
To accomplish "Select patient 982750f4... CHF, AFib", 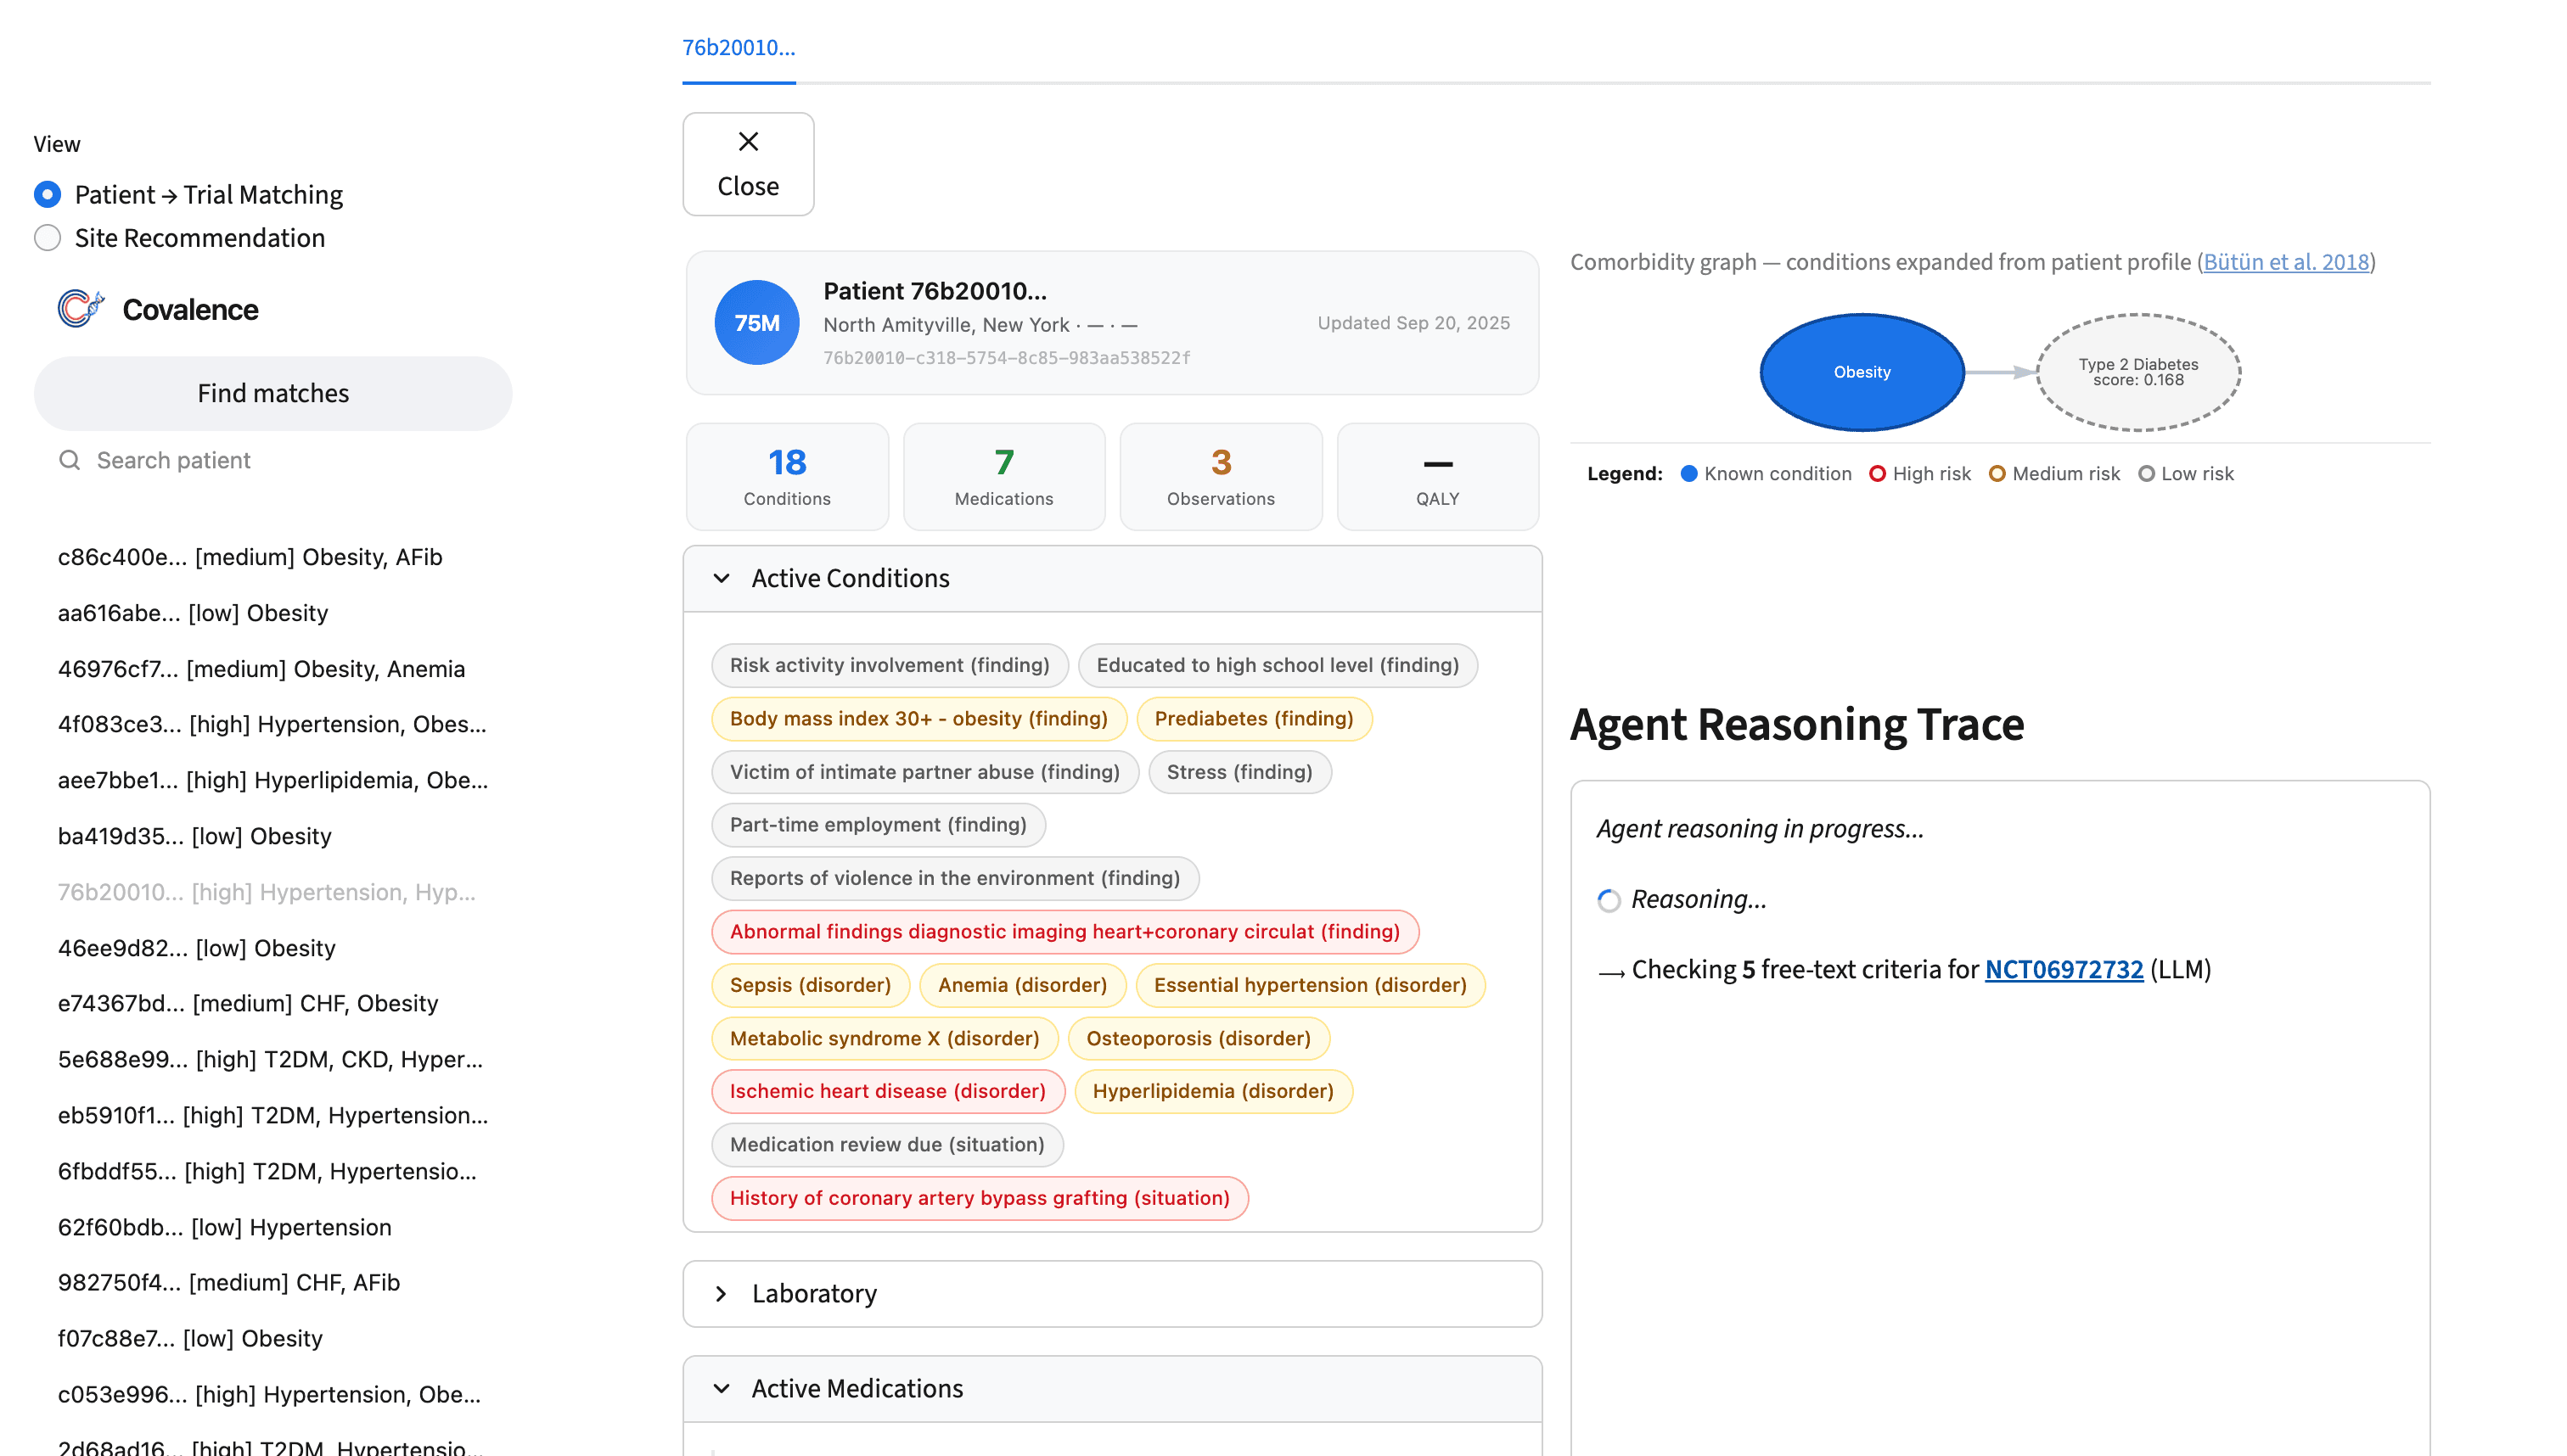I will tap(229, 1282).
